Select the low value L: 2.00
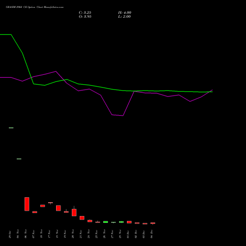This screenshot has width=246, height=246. pyautogui.click(x=124, y=17)
